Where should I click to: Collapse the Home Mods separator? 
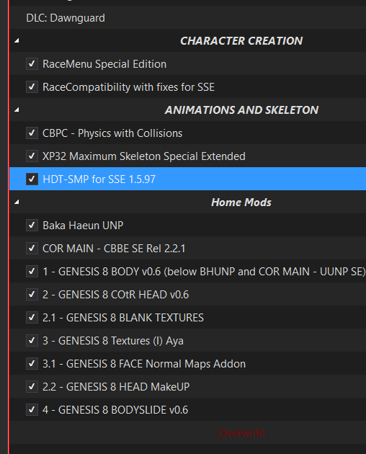pyautogui.click(x=17, y=202)
